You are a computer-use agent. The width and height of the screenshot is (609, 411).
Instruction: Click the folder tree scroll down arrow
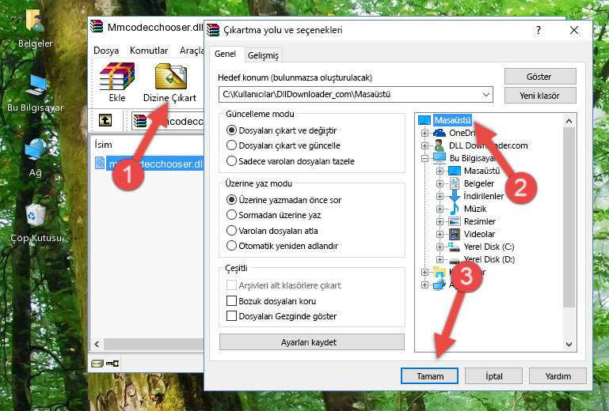(569, 344)
